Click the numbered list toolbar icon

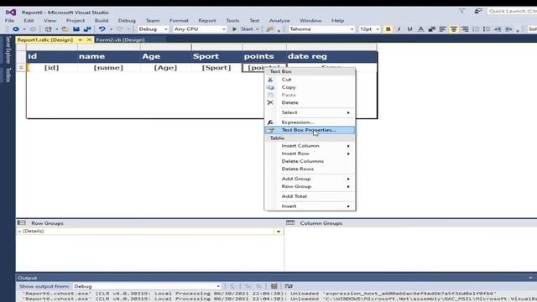pos(476,29)
